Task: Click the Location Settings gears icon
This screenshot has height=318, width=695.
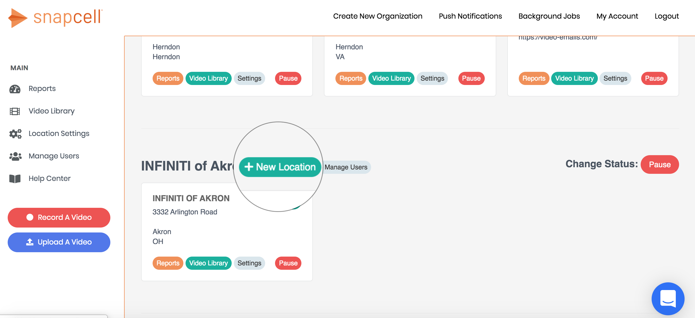Action: coord(15,134)
